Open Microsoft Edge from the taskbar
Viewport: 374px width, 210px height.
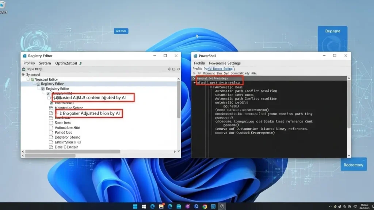tap(152, 206)
